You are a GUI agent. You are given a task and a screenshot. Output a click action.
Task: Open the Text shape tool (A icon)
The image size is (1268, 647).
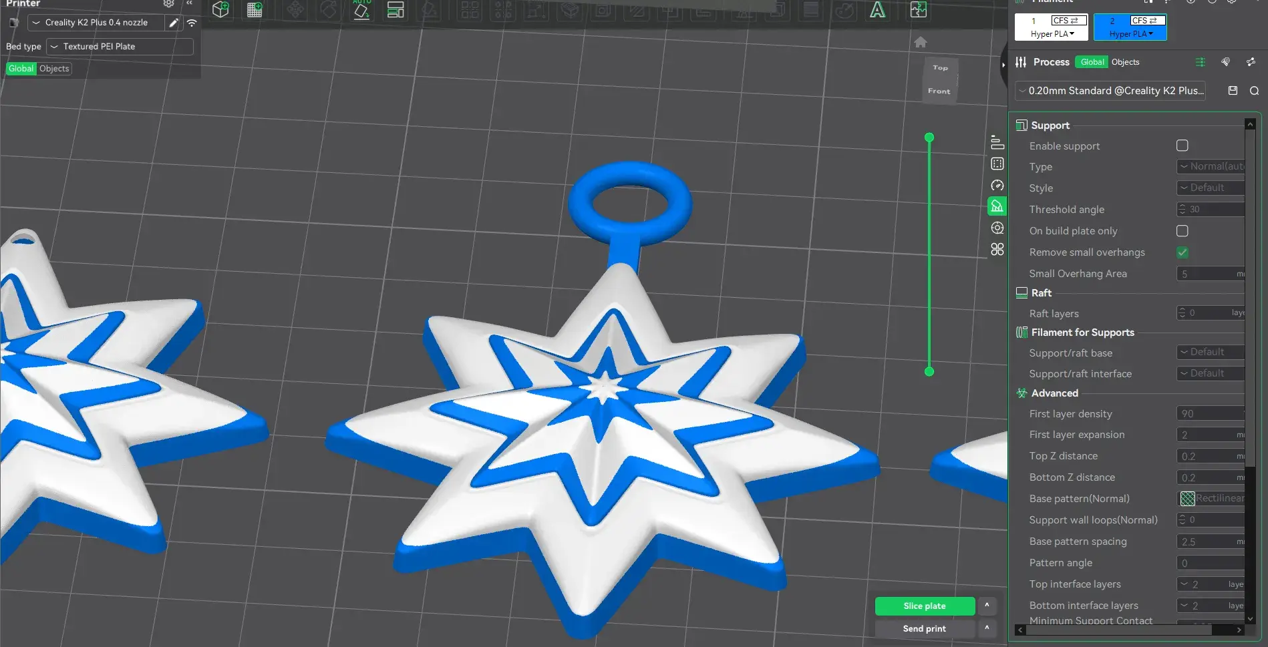877,9
